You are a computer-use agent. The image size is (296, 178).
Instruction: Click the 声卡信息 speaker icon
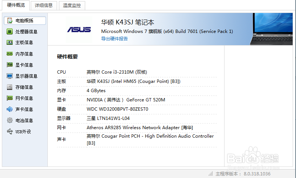coord(10,109)
